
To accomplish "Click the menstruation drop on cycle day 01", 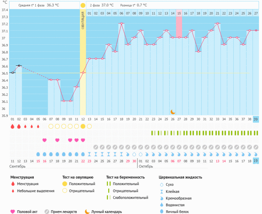I will pos(12,126).
